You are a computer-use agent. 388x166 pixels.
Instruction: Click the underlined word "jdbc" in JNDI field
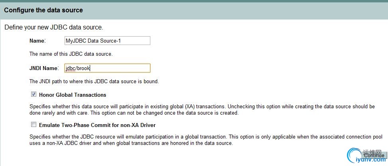pyautogui.click(x=71, y=68)
